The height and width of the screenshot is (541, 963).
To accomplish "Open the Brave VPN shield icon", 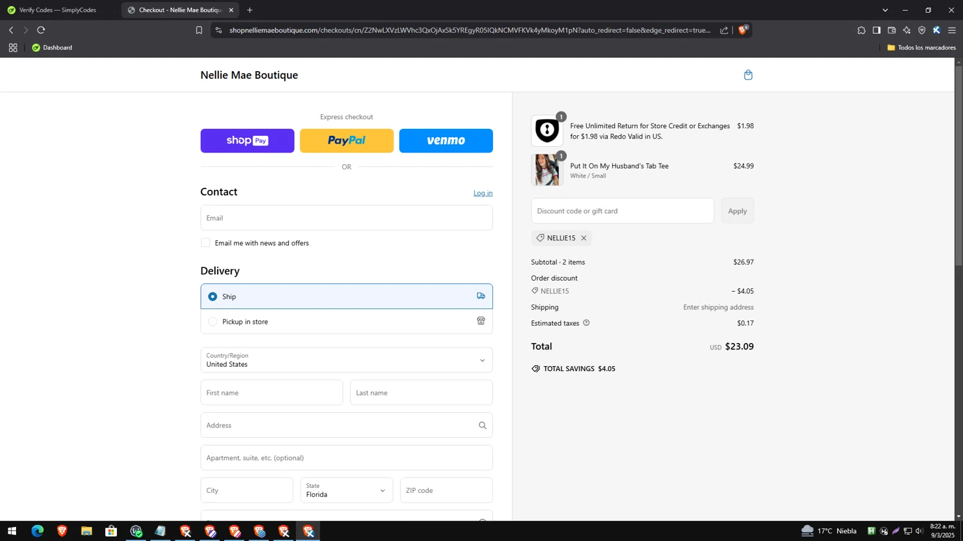I will point(922,30).
